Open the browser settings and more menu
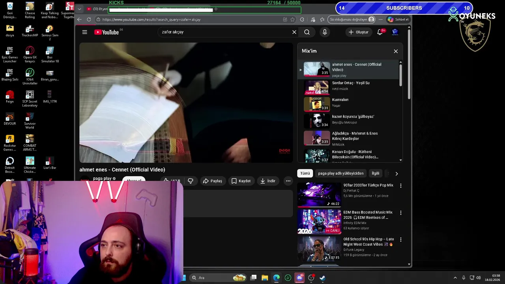 [380, 19]
